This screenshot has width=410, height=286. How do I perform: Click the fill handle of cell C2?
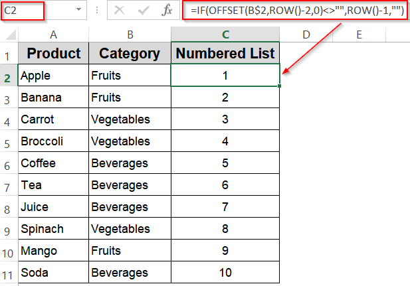[x=280, y=86]
